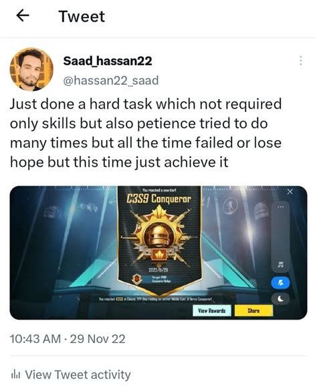Viewport: 317px width, 390px height.
Task: Open the Saad_hassan22 display name profile link
Action: coord(108,61)
